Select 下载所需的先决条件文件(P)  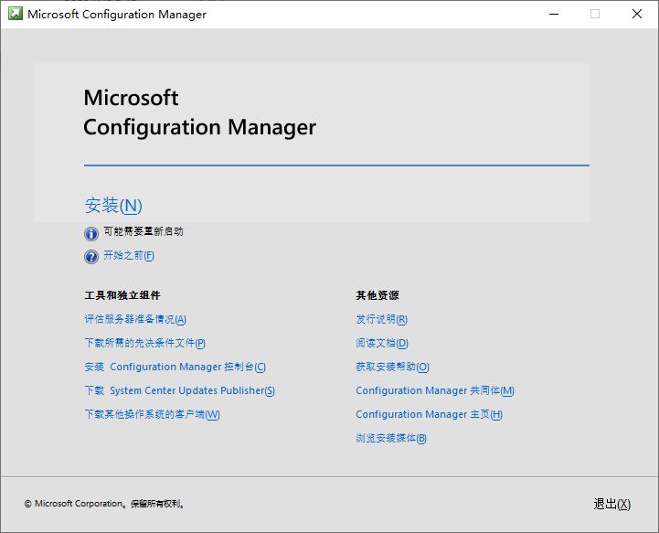click(x=144, y=343)
